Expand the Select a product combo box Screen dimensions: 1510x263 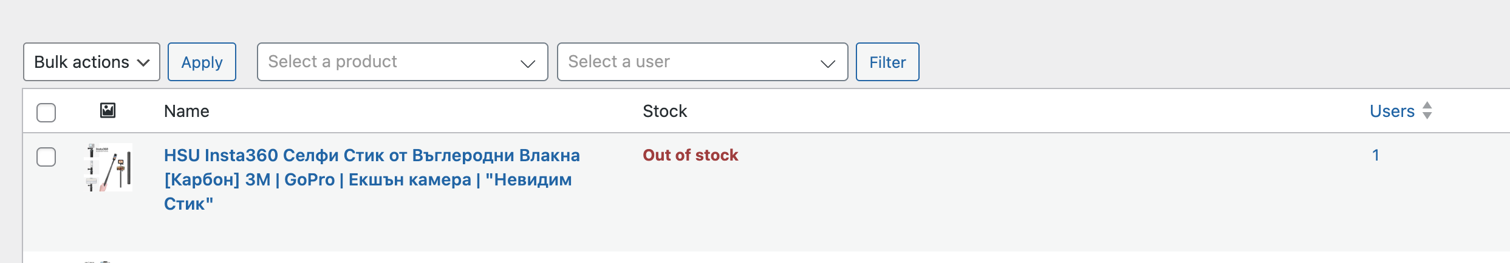click(389, 62)
